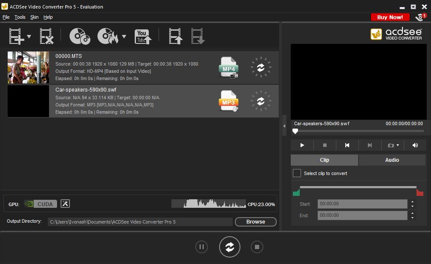
Task: Open the Burn DVD dropdown arrow
Action: [124, 37]
